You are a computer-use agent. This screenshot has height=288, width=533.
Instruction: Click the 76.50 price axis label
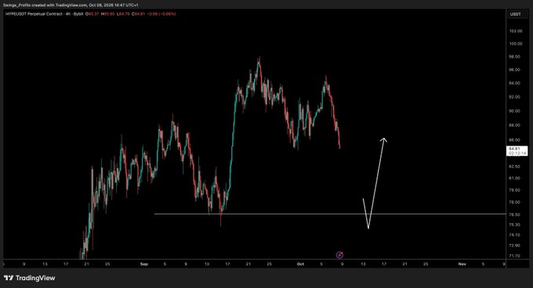[x=515, y=214]
